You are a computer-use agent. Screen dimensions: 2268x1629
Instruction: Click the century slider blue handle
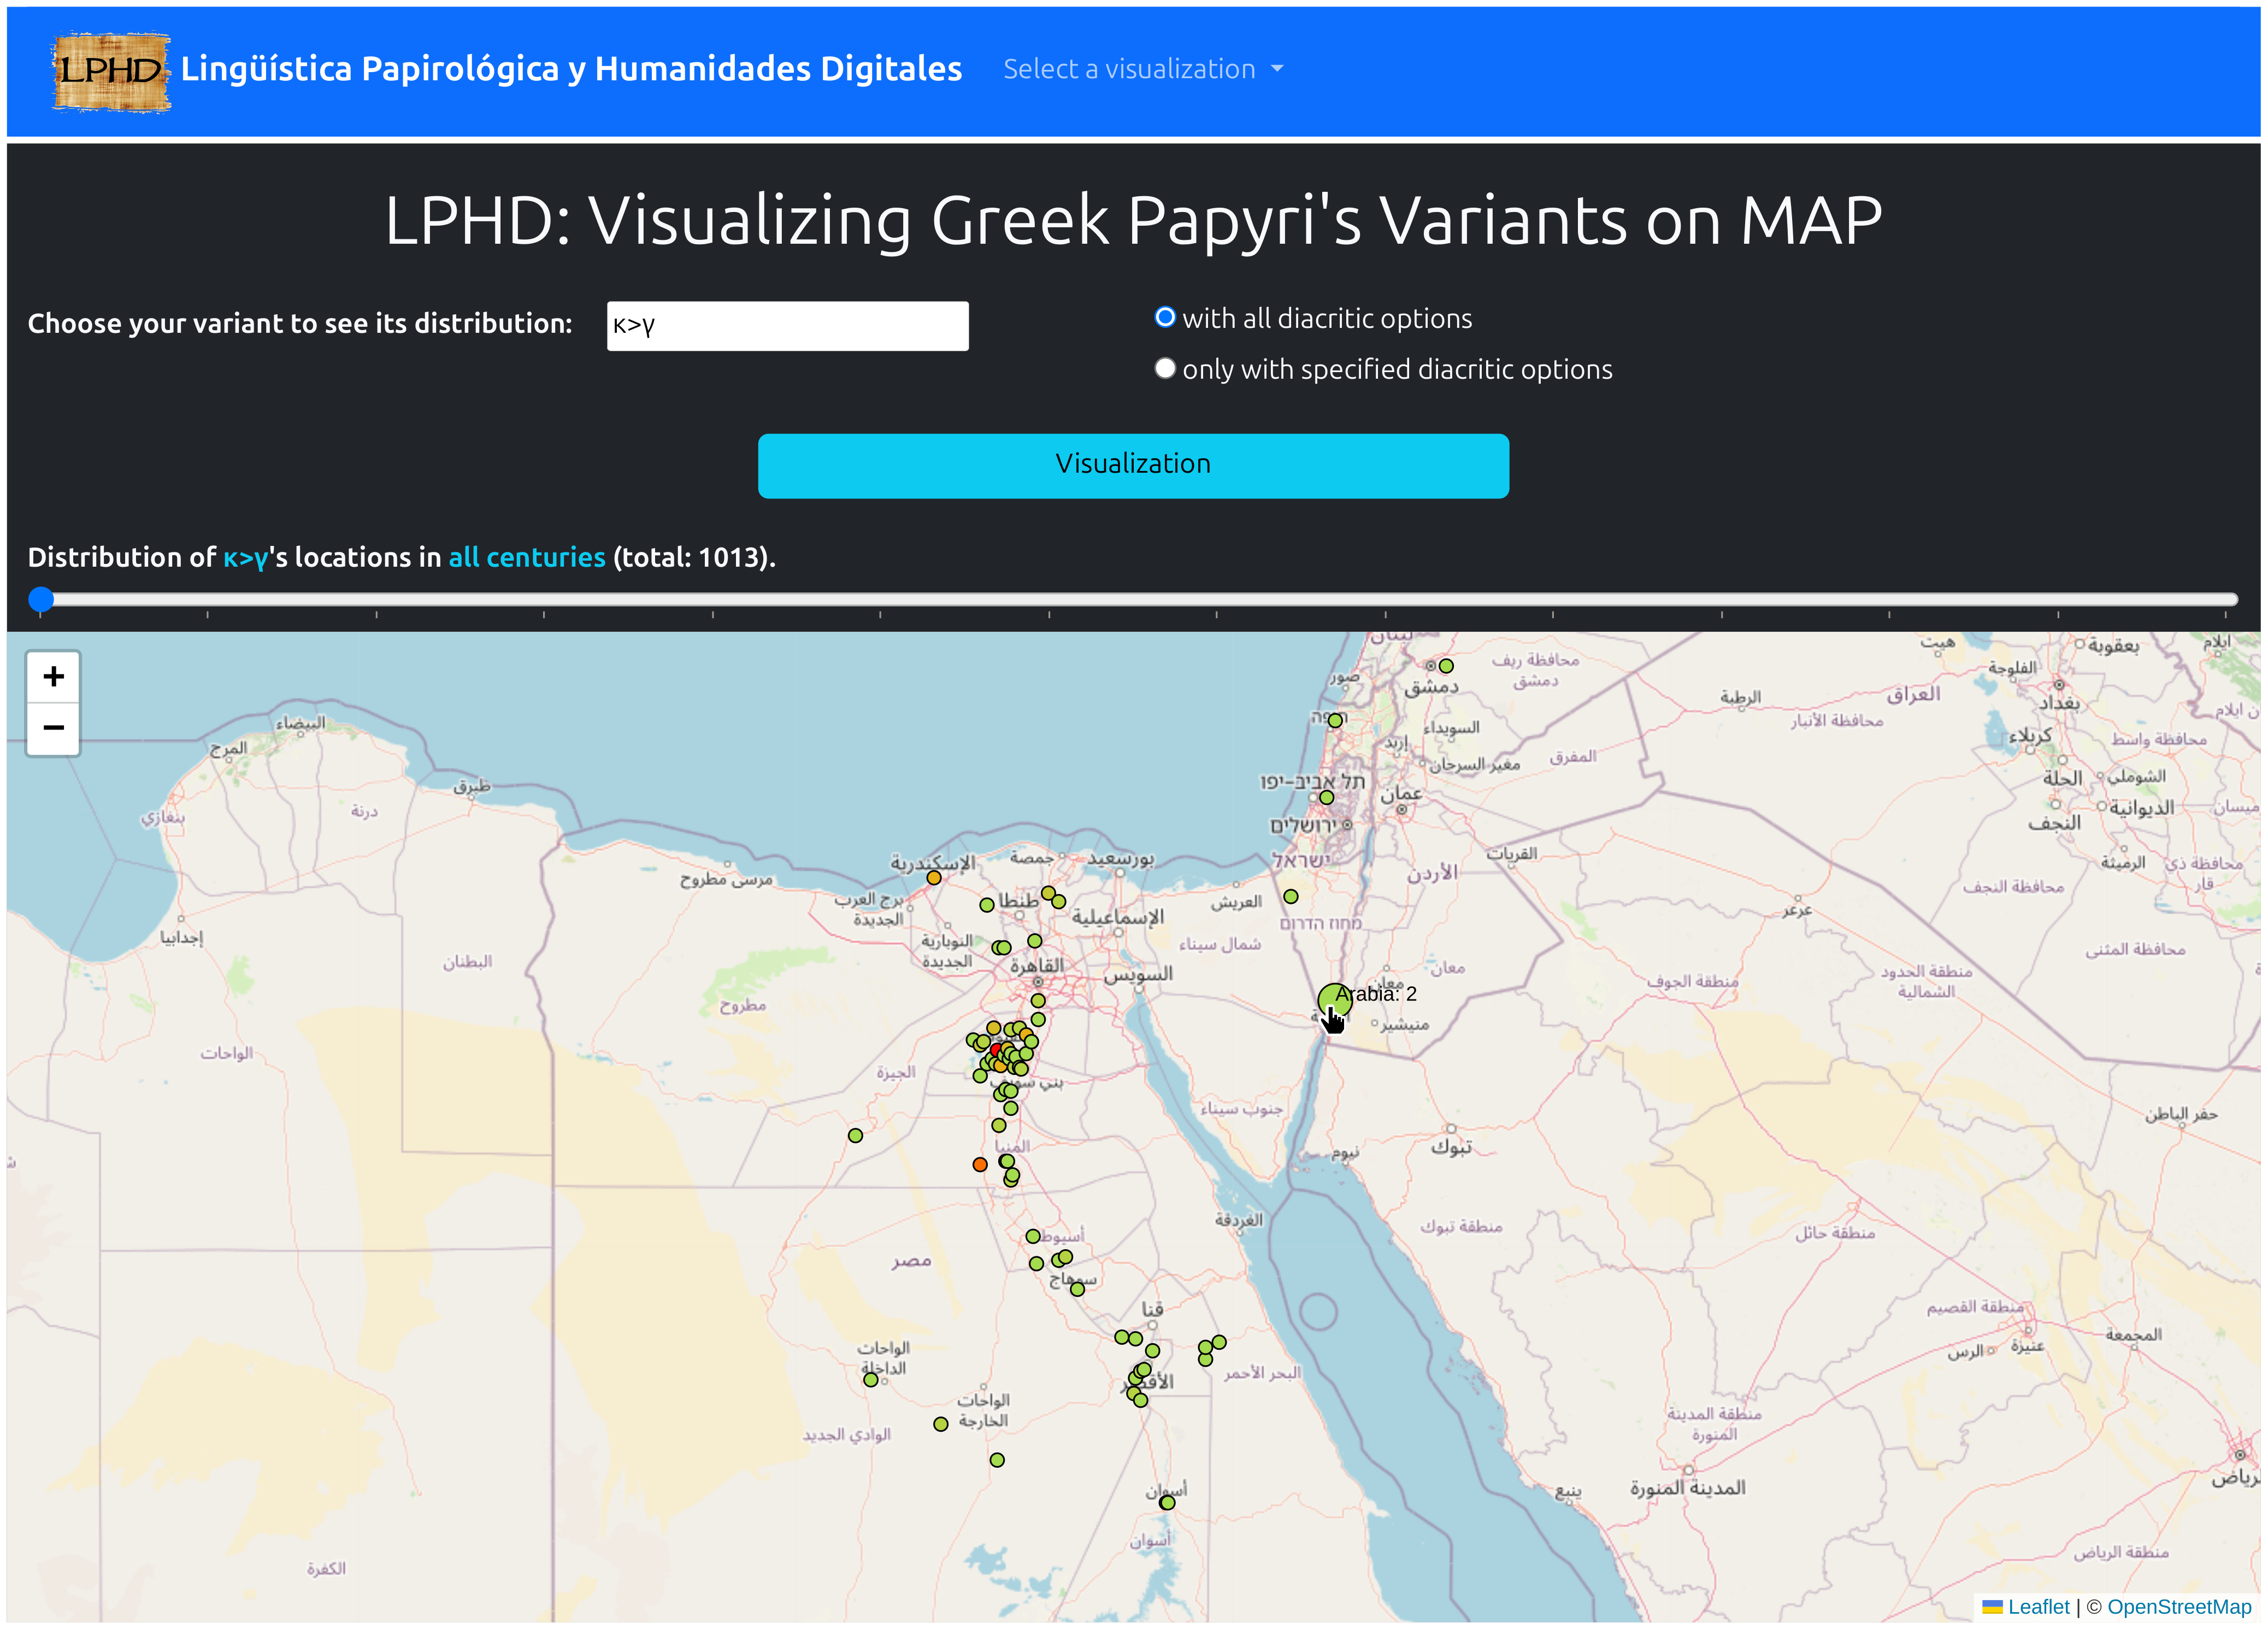[41, 599]
